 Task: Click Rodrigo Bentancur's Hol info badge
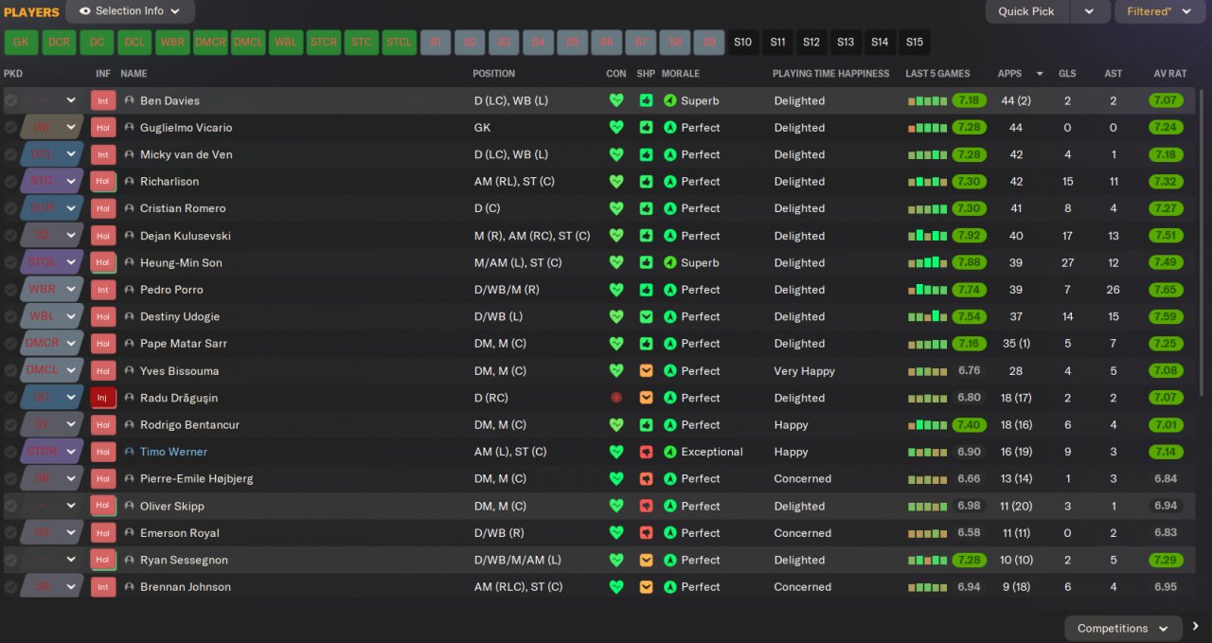pyautogui.click(x=103, y=424)
